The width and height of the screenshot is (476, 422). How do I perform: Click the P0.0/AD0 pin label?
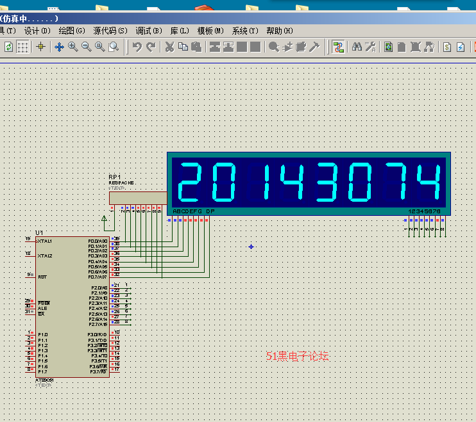point(98,241)
